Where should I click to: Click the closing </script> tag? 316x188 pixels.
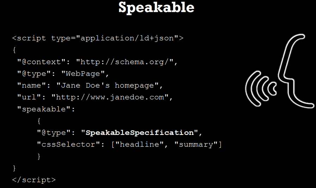click(34, 180)
